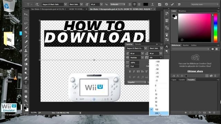This screenshot has height=124, width=221.
Task: Switch to the Párrafo tab
Action: 138,44
